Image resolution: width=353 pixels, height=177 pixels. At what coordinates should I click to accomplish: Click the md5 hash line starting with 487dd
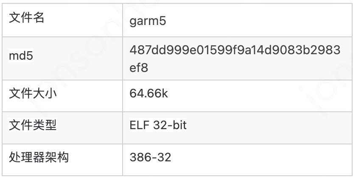[x=235, y=50]
